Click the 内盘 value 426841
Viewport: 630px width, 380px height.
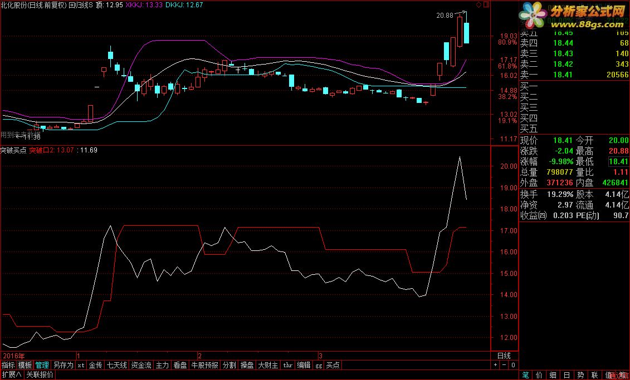[615, 182]
